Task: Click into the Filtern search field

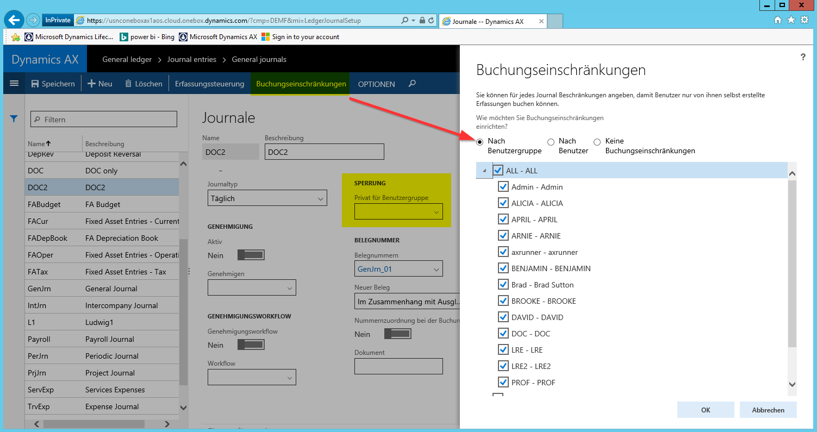Action: 103,120
